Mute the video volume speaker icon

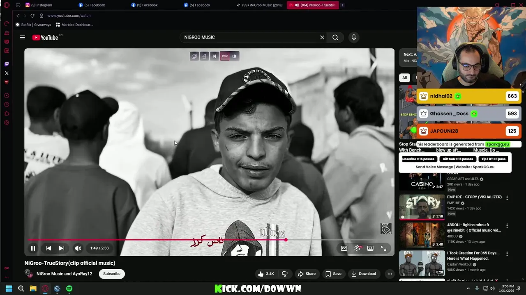[78, 248]
